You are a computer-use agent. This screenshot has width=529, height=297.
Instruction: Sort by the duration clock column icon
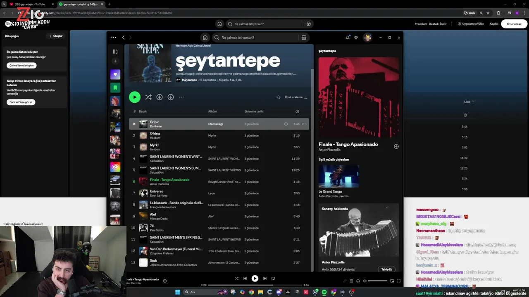(298, 111)
